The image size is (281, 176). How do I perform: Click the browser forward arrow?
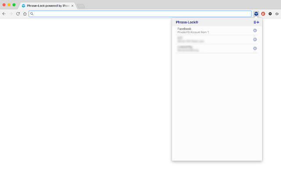[x=11, y=14]
